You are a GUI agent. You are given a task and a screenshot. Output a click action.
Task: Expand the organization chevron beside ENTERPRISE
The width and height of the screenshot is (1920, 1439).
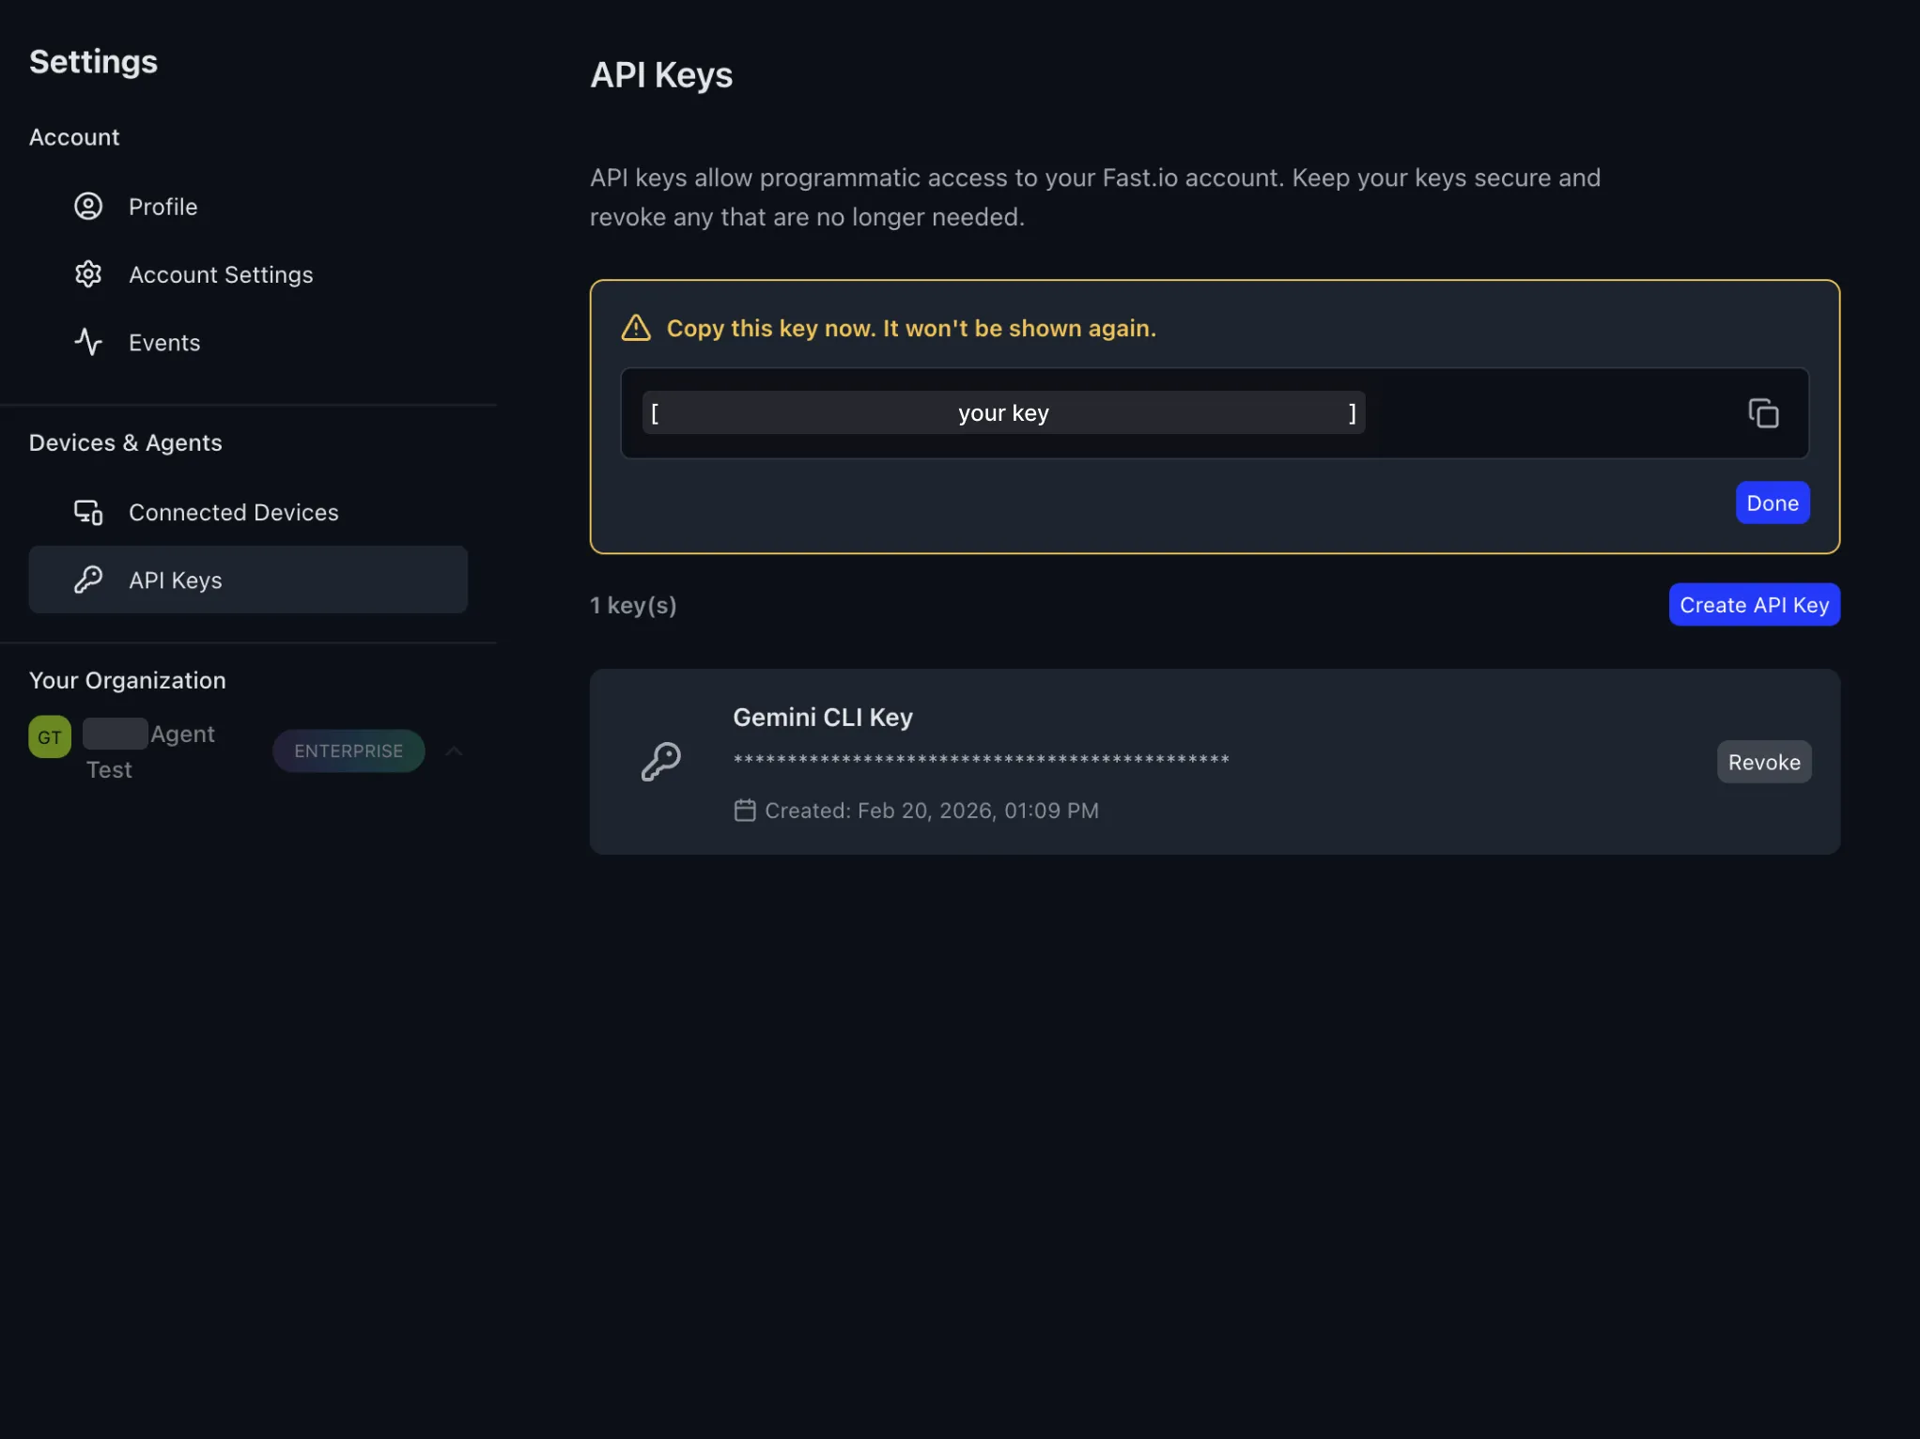pos(454,750)
